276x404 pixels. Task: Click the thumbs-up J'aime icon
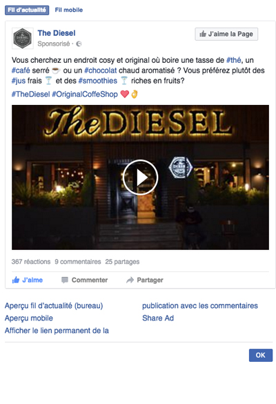pos(16,280)
